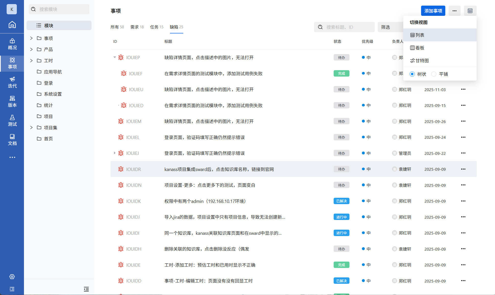Select the 平铺 flat radio option
This screenshot has height=295, width=495.
pyautogui.click(x=434, y=74)
